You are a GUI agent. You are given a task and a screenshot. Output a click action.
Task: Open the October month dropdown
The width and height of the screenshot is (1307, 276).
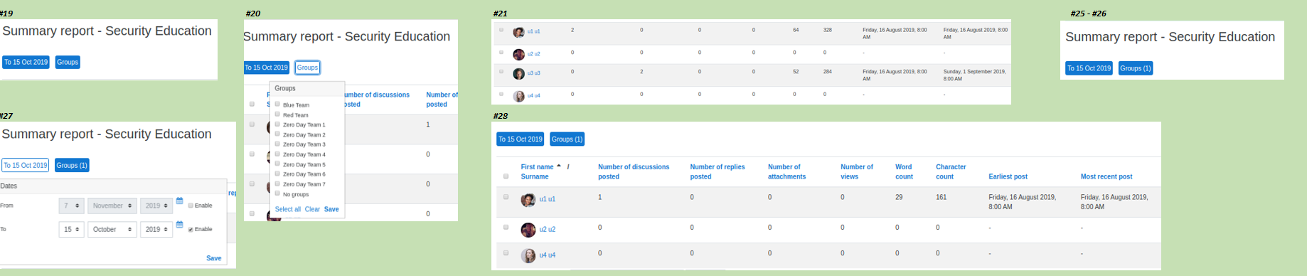coord(112,229)
